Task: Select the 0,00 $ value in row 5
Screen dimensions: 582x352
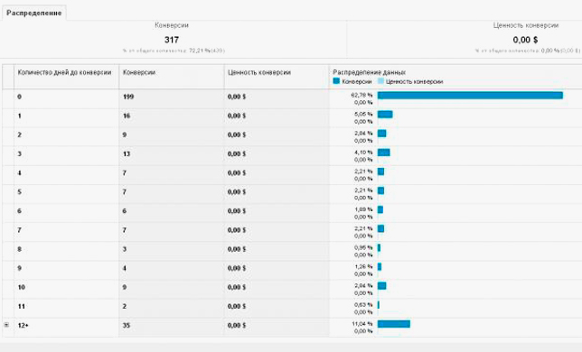Action: point(237,192)
